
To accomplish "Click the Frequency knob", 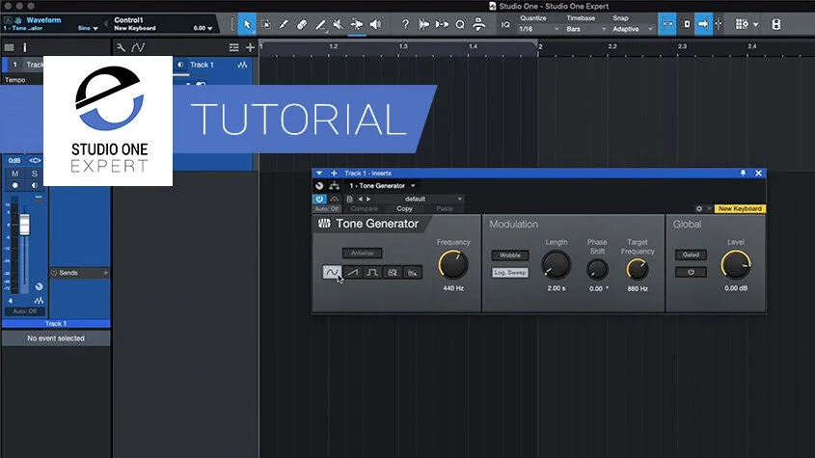I will pyautogui.click(x=452, y=264).
